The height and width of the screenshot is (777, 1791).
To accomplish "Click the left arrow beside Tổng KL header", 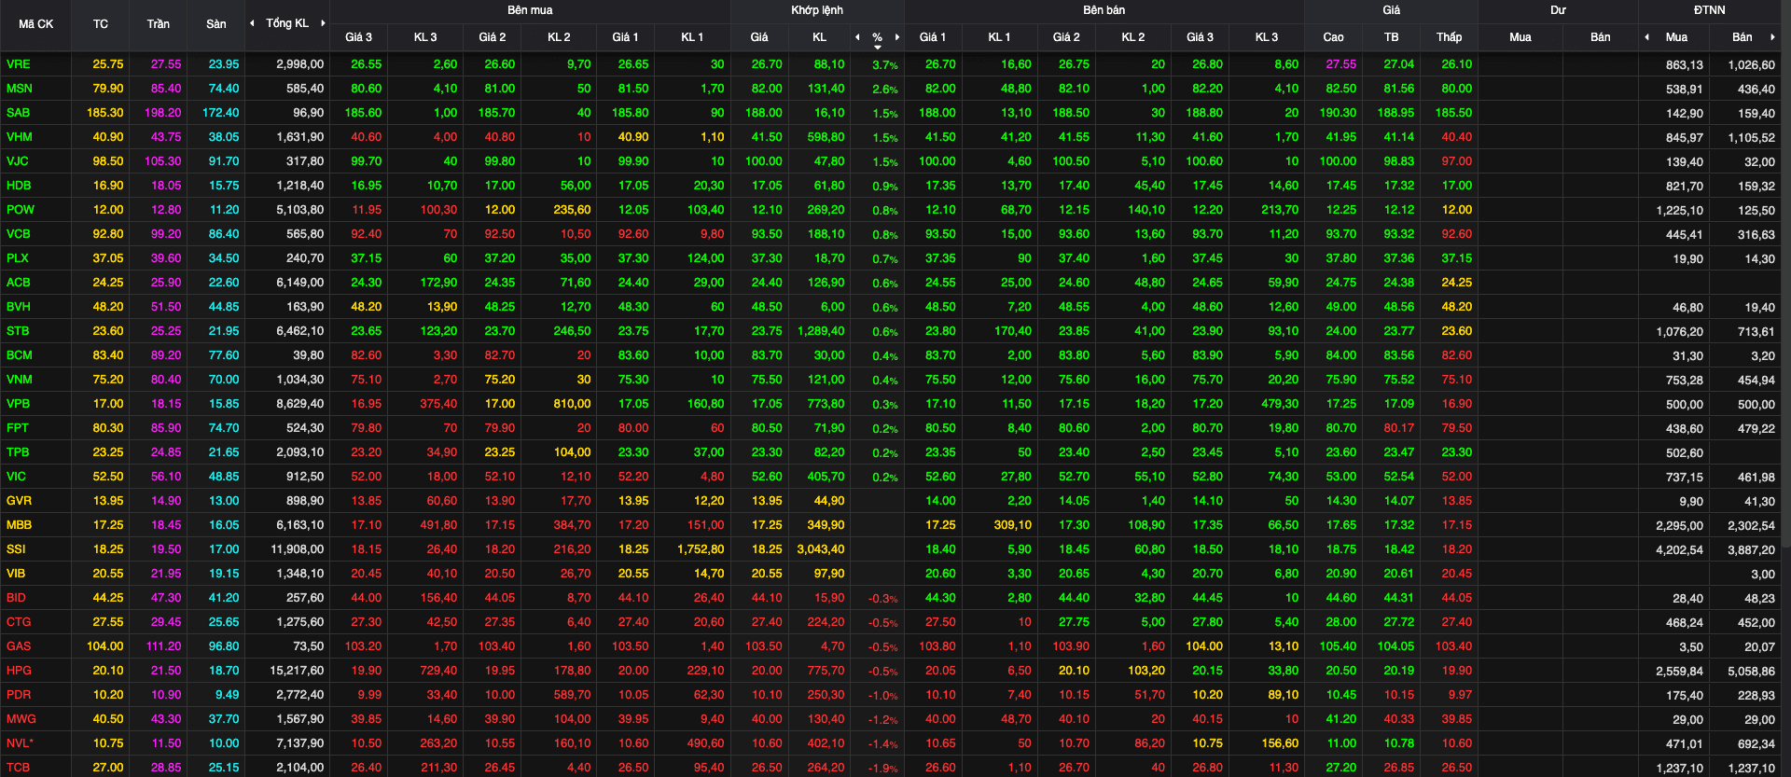I will pos(252,23).
